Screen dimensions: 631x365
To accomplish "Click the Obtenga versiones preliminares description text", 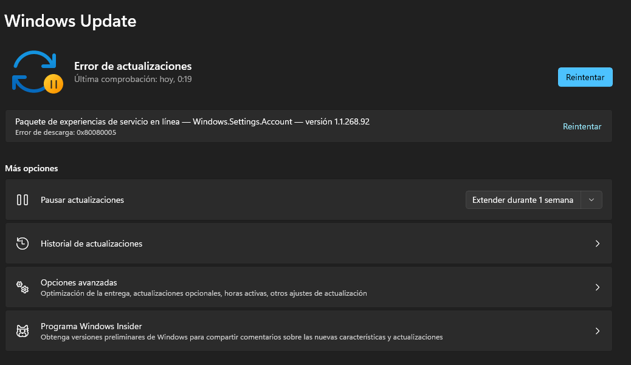I will tap(241, 337).
